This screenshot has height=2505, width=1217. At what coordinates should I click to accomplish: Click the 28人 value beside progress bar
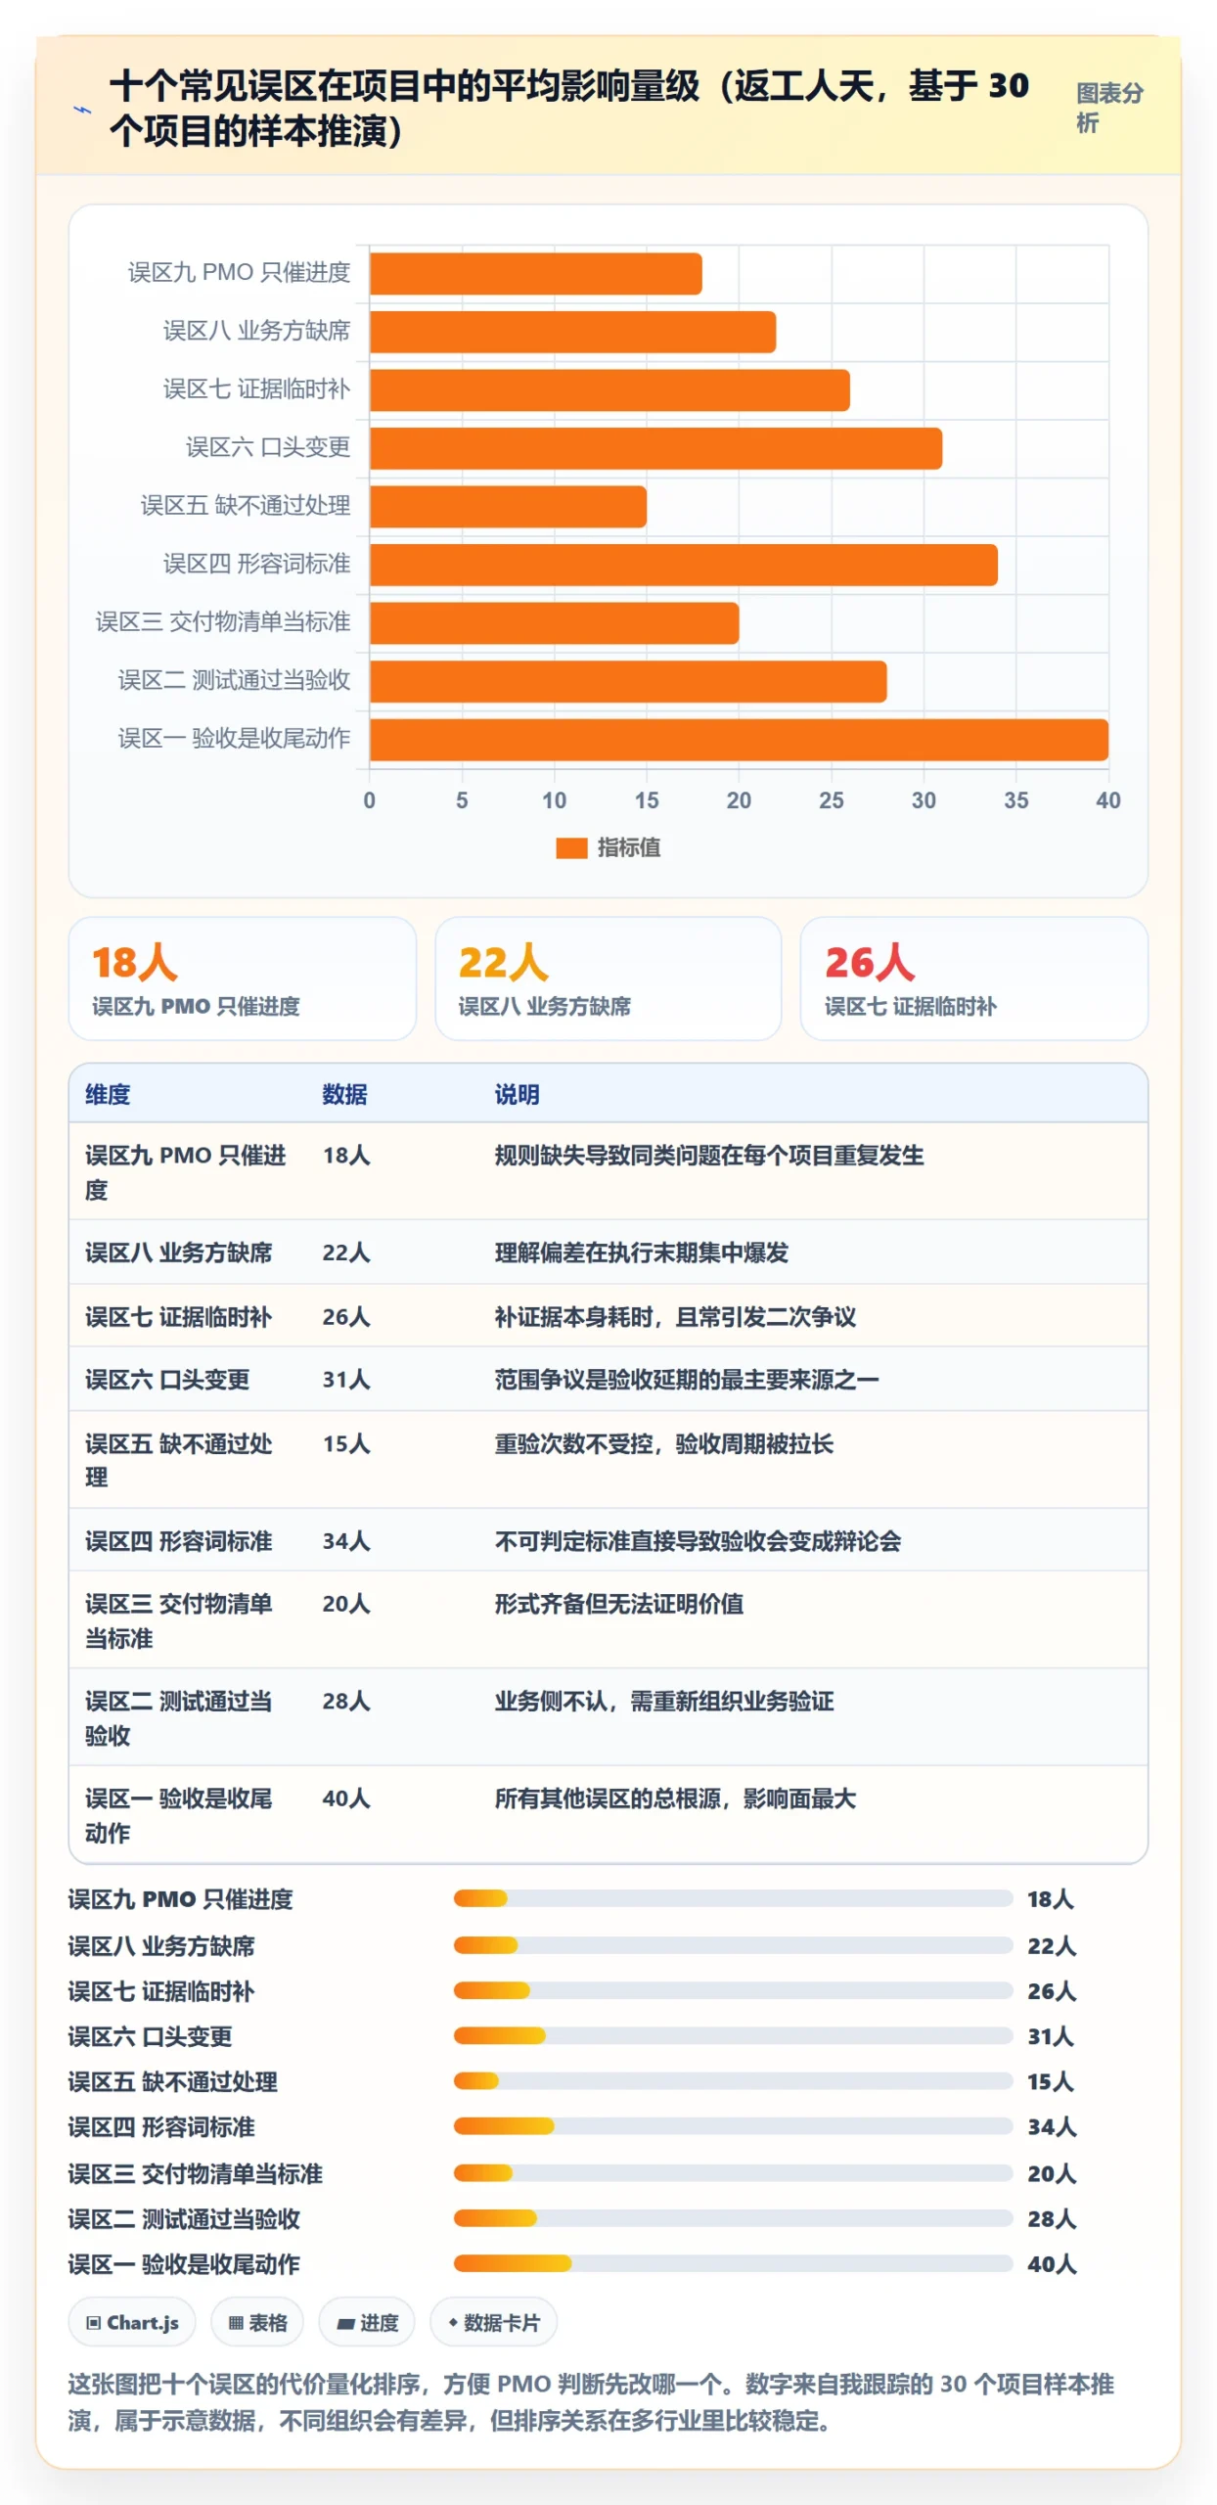pos(1052,2218)
